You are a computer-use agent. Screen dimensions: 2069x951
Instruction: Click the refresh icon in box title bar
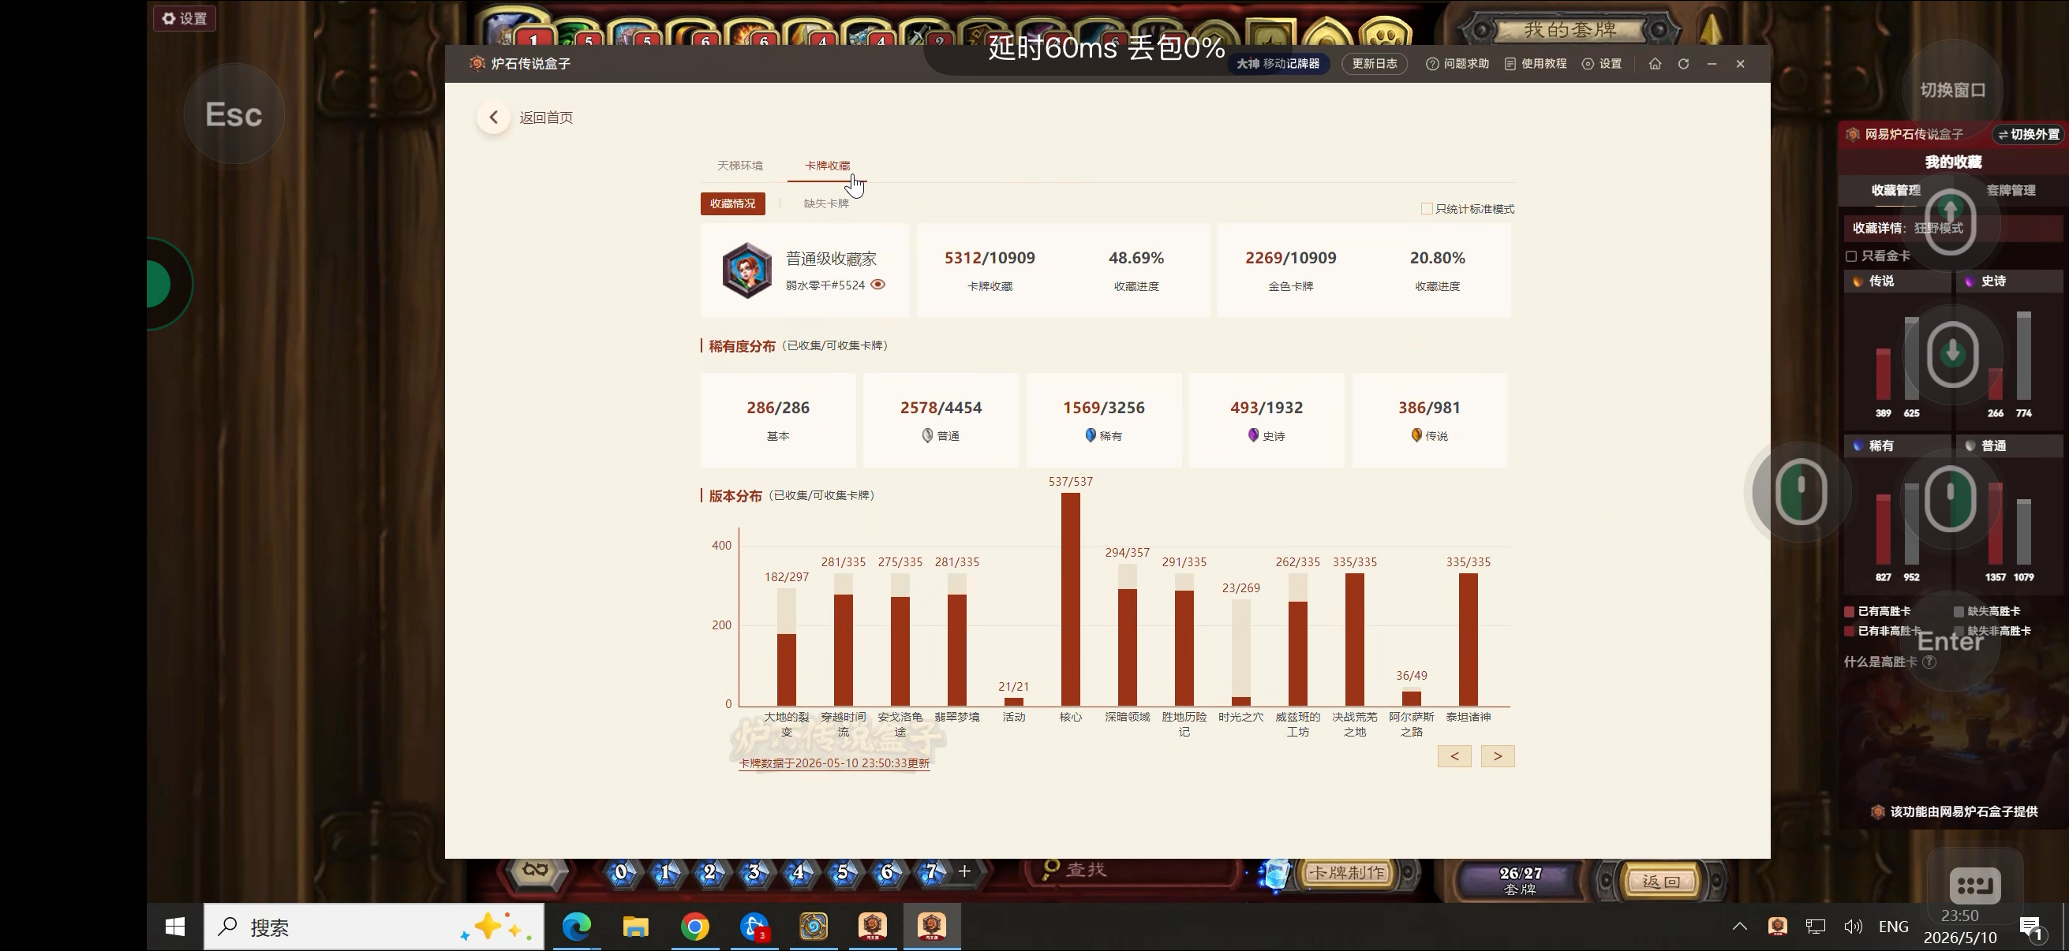click(1683, 63)
